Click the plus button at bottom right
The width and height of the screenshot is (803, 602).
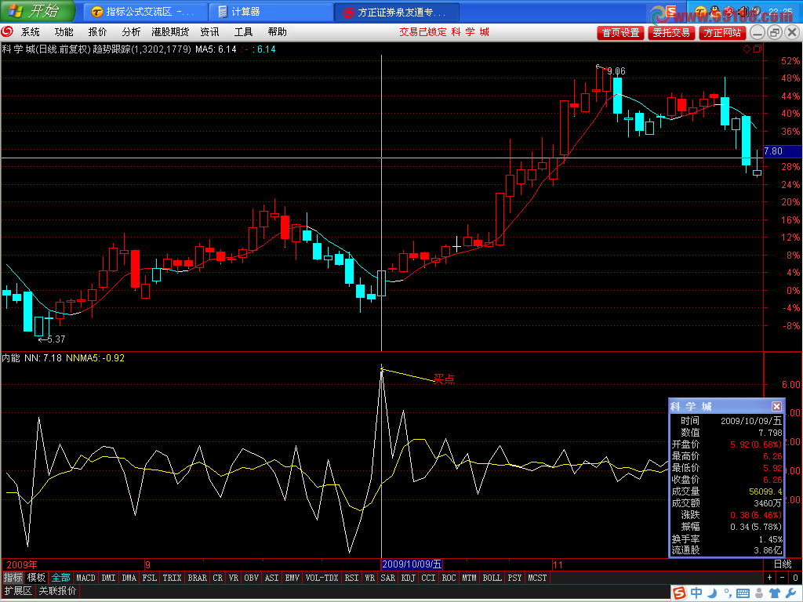click(x=770, y=578)
